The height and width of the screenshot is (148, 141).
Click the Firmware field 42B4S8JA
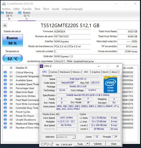(x=72, y=32)
